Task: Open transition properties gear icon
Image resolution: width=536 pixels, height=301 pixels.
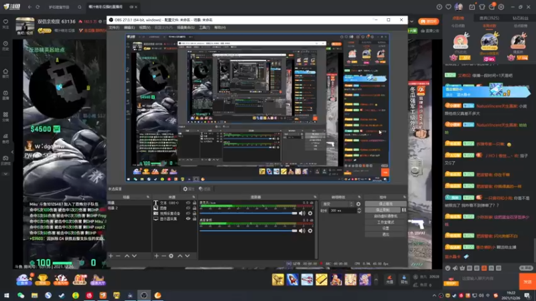Action: click(358, 204)
